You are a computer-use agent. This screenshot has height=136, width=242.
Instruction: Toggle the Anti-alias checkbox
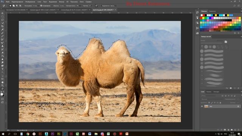pos(41,6)
